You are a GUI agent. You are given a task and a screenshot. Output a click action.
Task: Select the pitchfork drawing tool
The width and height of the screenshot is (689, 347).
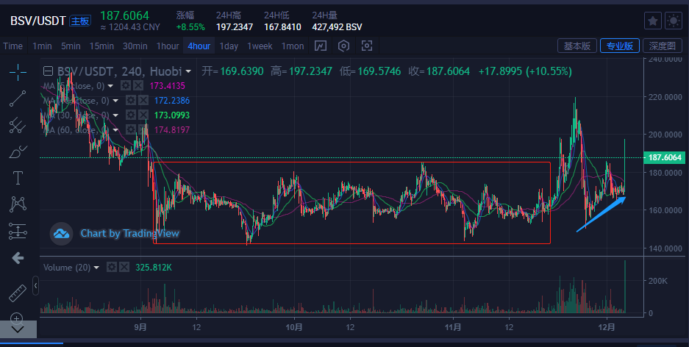click(18, 125)
